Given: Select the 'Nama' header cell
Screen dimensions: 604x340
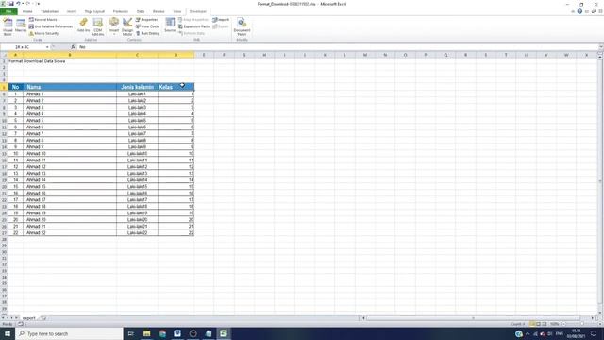Looking at the screenshot, I should point(70,87).
